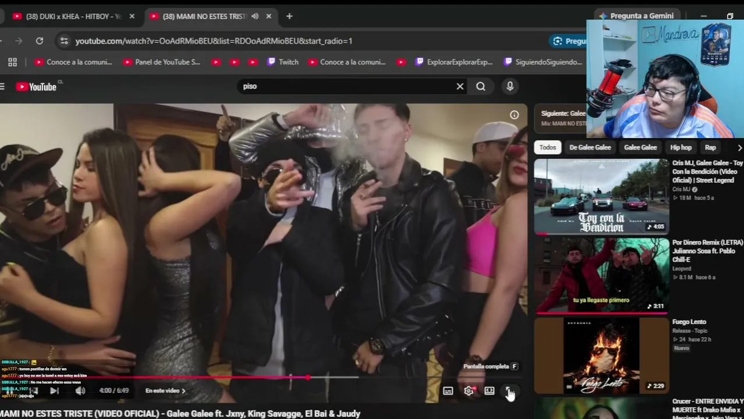
Task: Select the 'Todos' filter chip
Action: [x=547, y=147]
